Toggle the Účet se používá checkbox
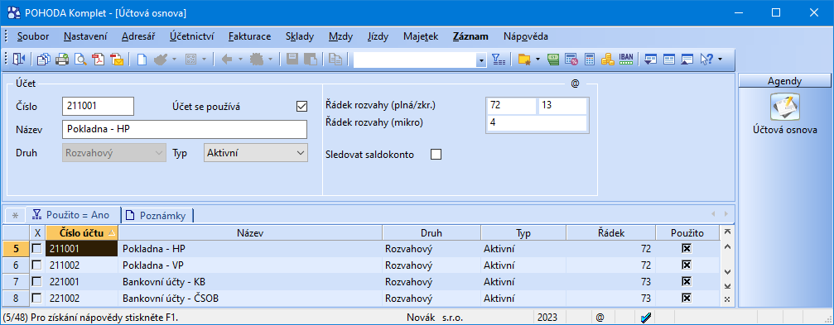Viewport: 834px width, 325px height. point(301,106)
